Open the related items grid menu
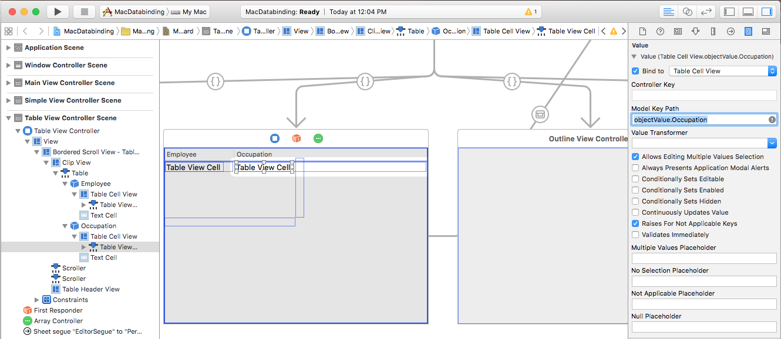 8,31
